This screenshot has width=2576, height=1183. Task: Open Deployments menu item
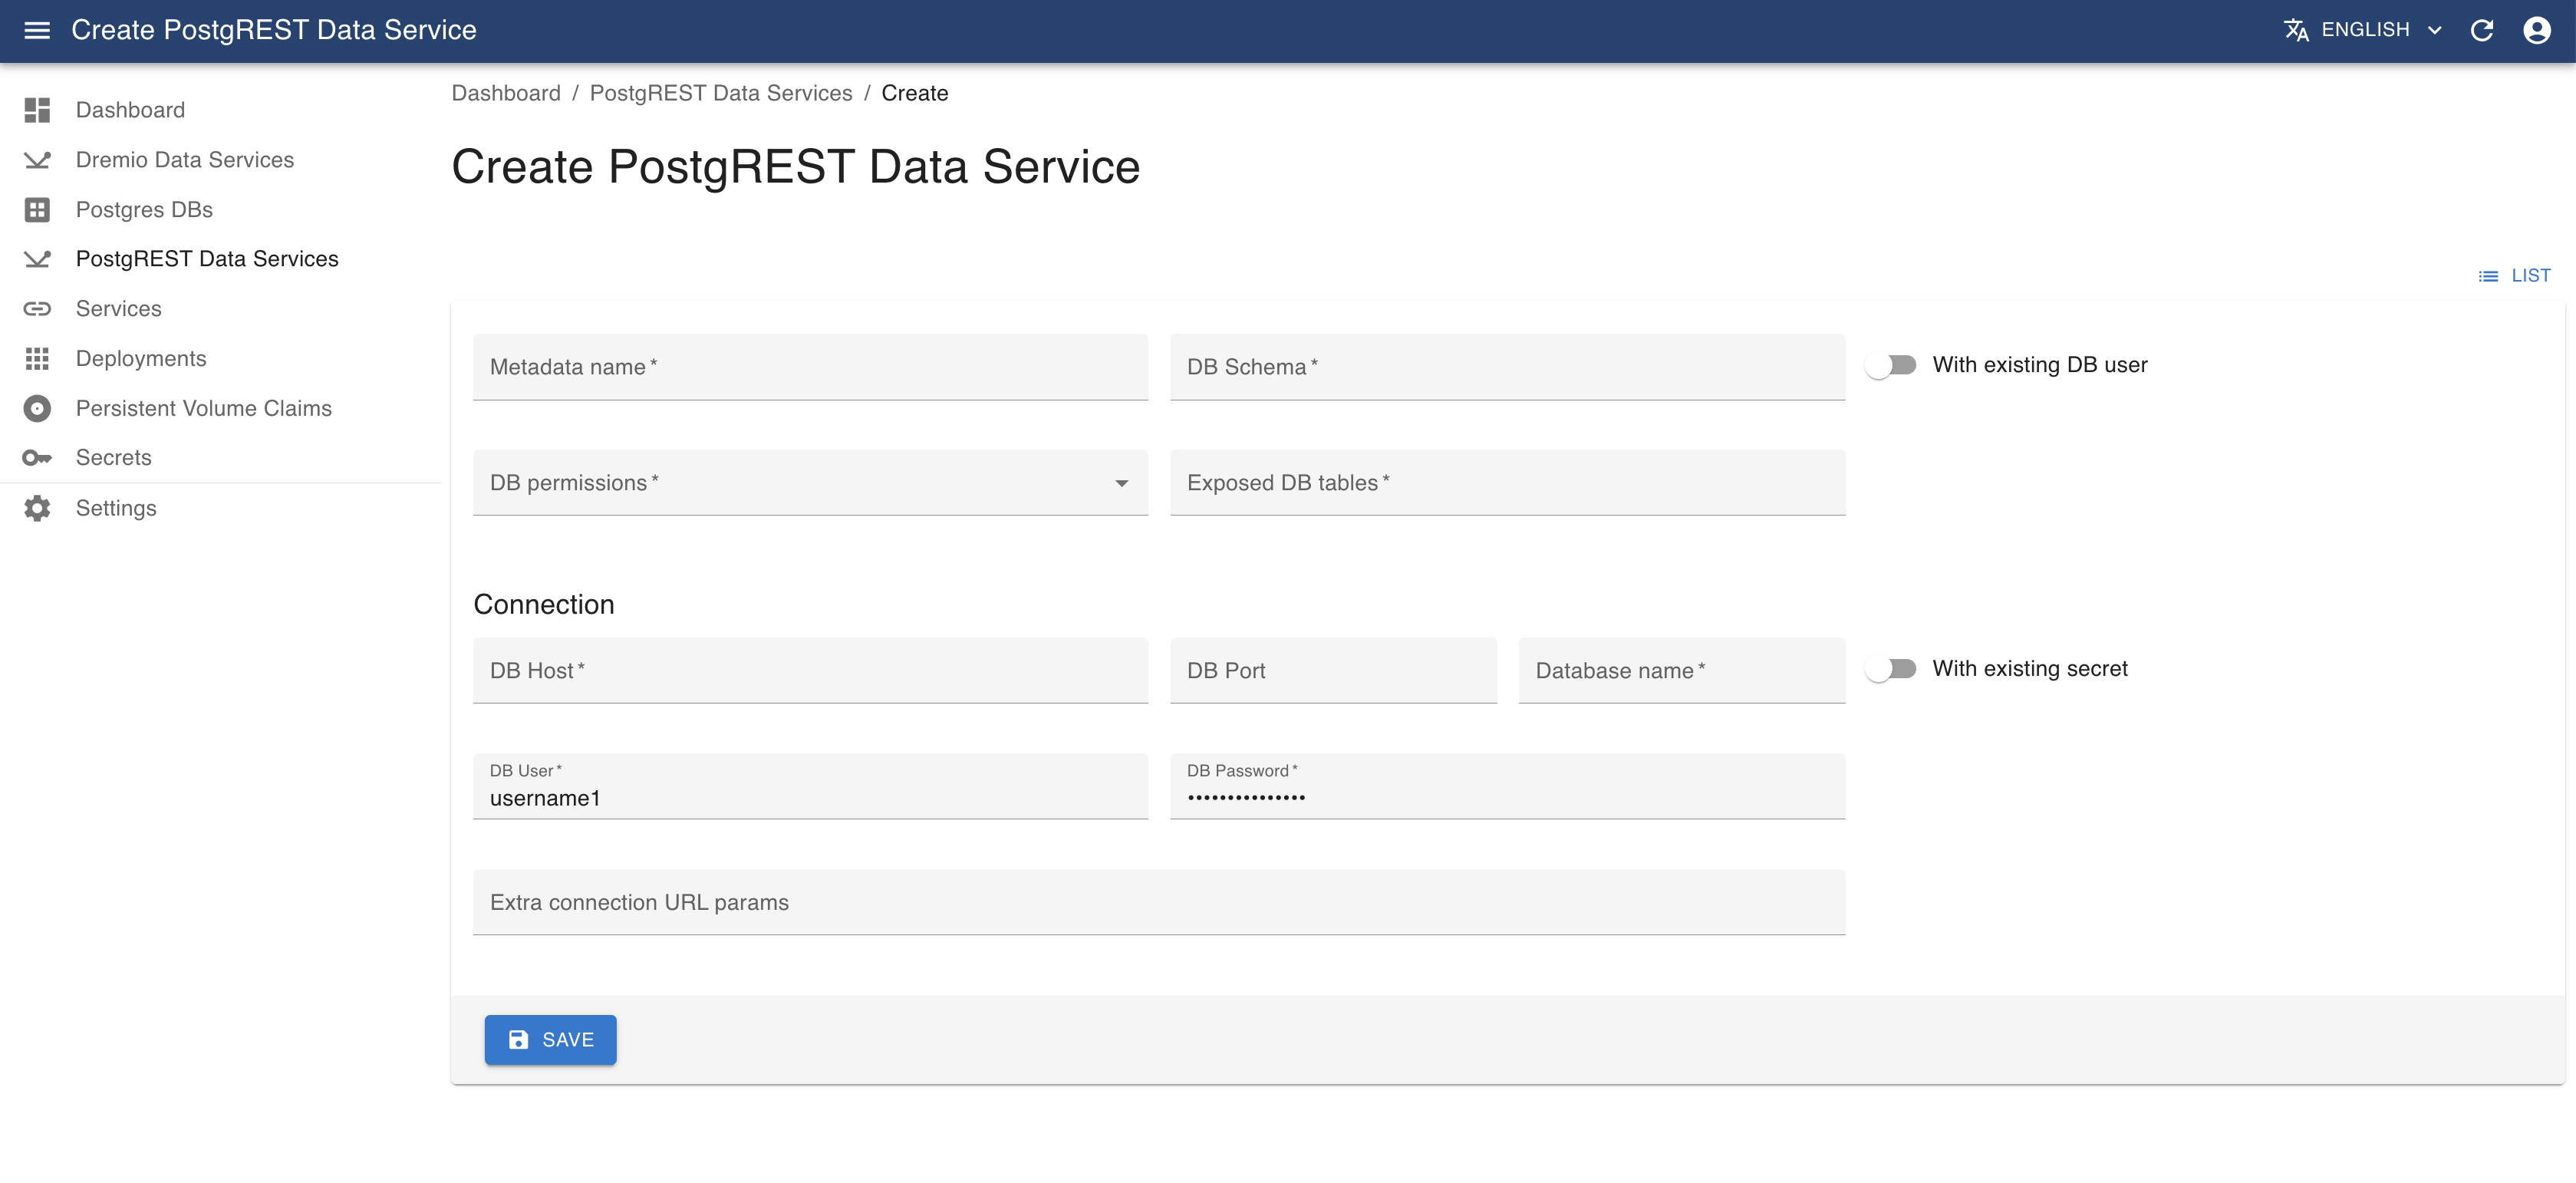(x=220, y=359)
